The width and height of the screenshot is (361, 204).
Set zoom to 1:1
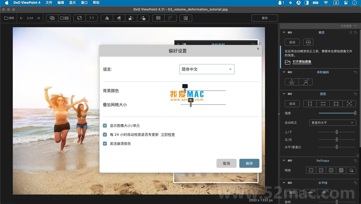92,18
